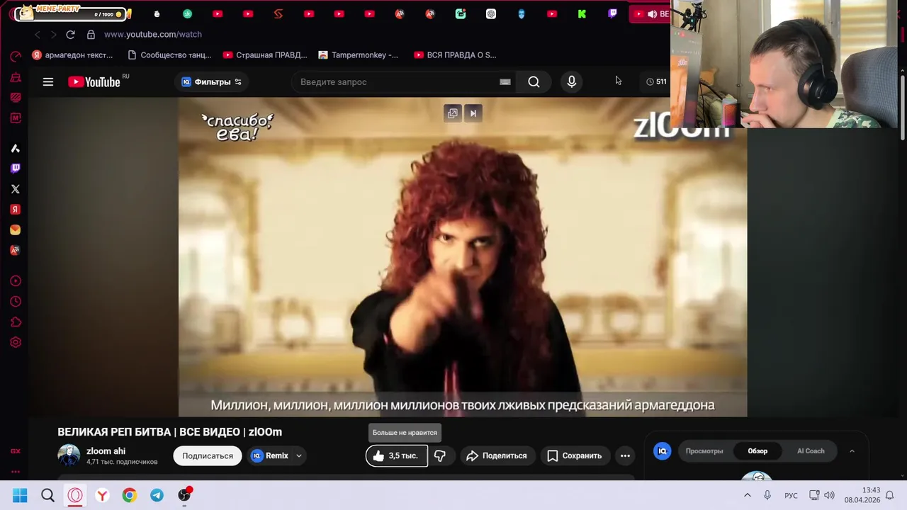Open the YouTube hamburger guide menu
This screenshot has width=907, height=510.
(48, 81)
